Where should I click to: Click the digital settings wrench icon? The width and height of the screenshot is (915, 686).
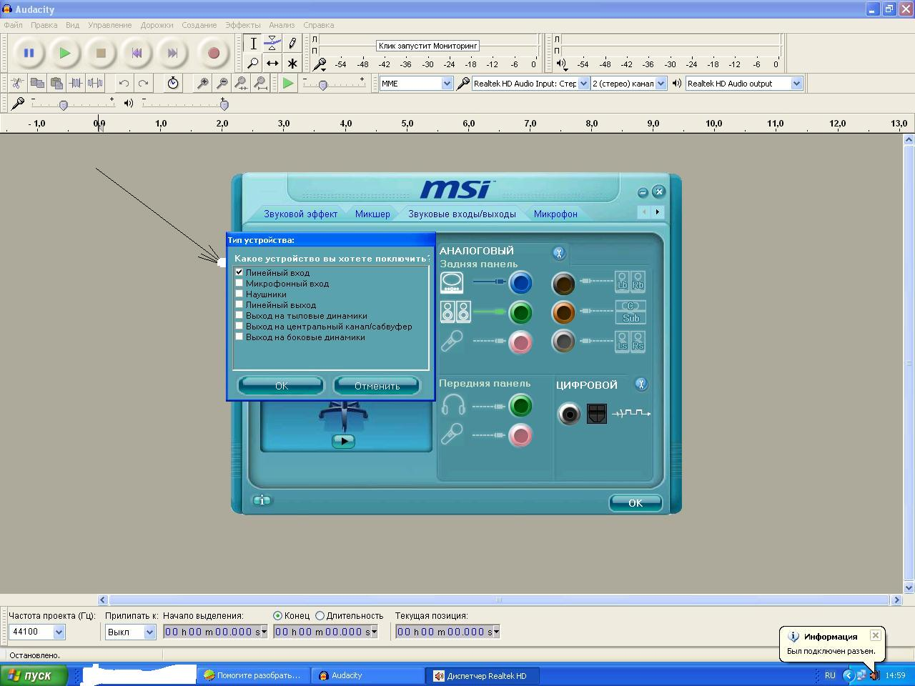coord(641,384)
